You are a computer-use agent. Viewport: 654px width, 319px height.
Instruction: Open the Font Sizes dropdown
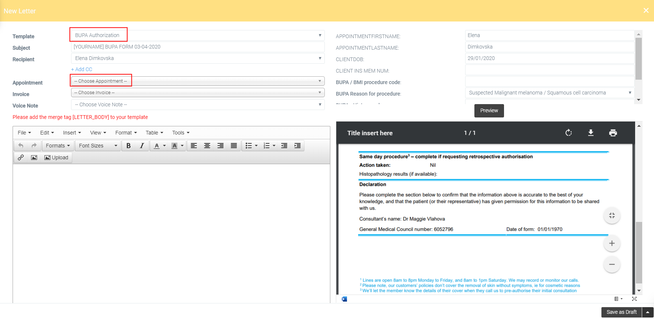point(97,146)
